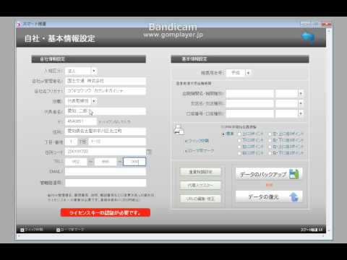347x260 pixels.
Task: Click the blue back arrow icon
Action: pyautogui.click(x=308, y=38)
